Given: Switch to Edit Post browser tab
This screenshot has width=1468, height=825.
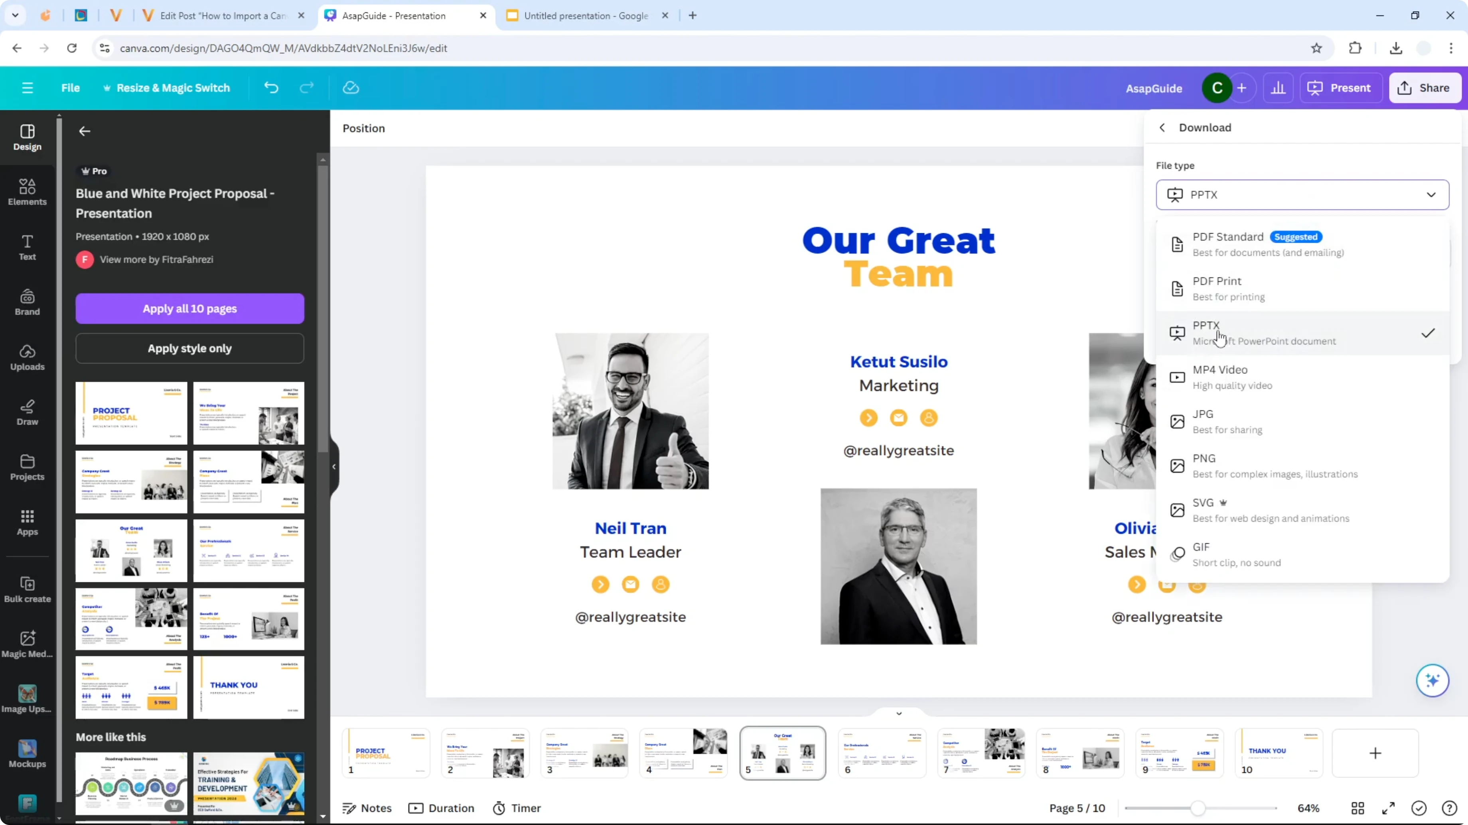Looking at the screenshot, I should (x=223, y=16).
